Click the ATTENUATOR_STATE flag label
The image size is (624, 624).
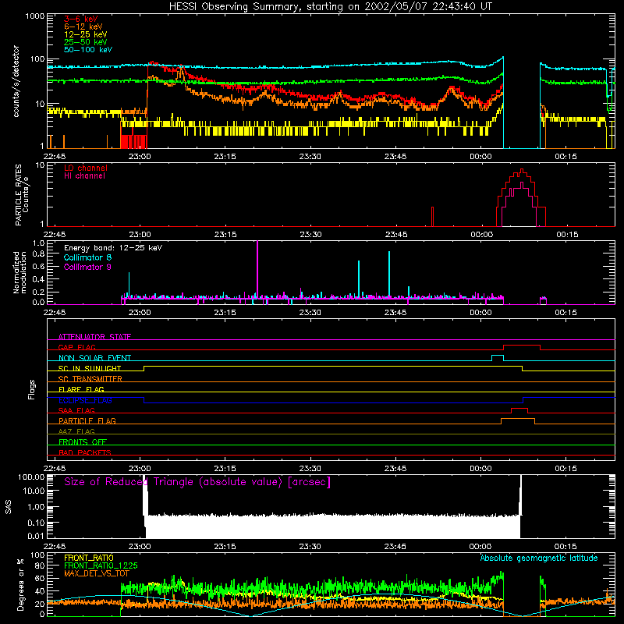coord(94,337)
